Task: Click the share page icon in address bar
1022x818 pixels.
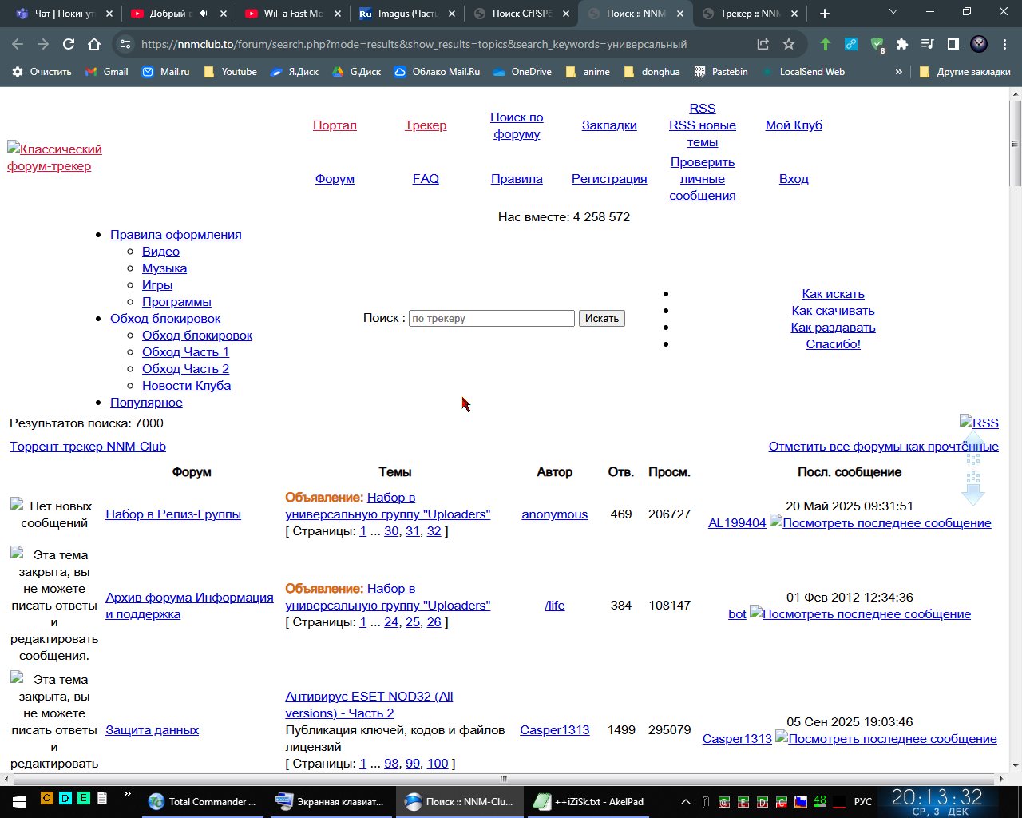Action: [x=763, y=44]
